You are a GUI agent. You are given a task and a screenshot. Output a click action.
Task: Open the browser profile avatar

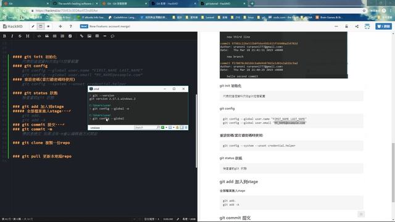tap(384, 10)
